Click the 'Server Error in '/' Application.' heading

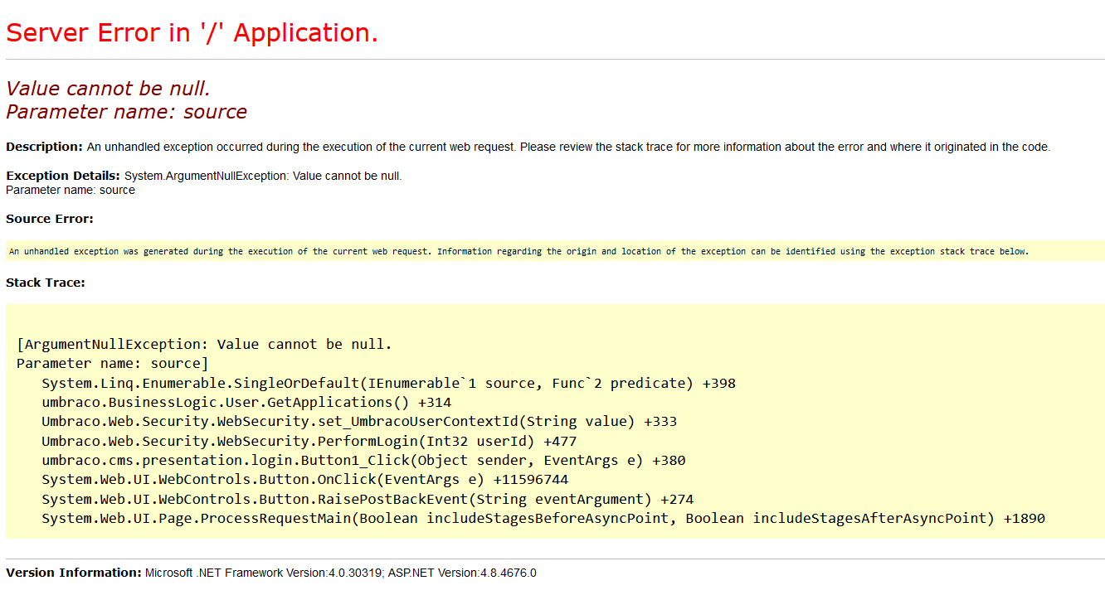192,33
